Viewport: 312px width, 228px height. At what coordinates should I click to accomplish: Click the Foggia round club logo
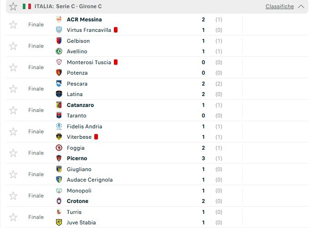point(59,148)
